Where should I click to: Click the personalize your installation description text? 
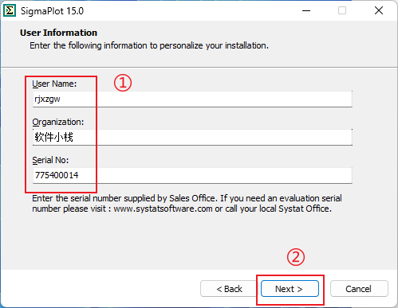point(149,45)
